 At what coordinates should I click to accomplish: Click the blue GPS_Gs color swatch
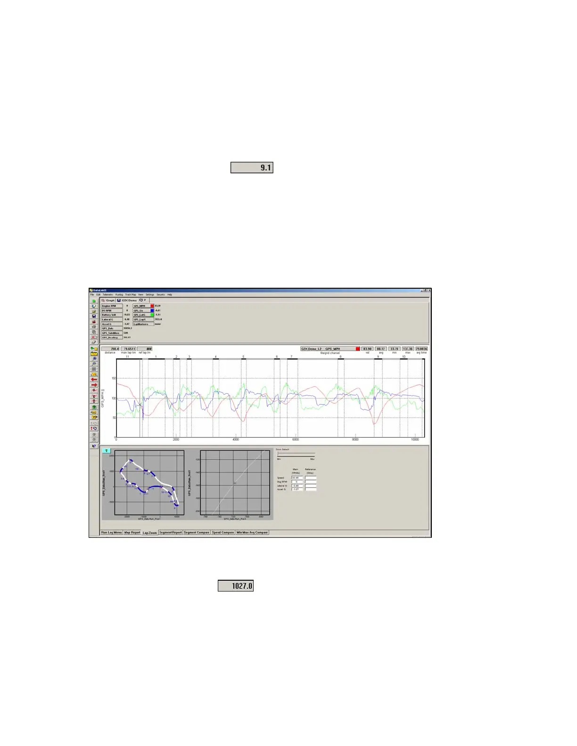[152, 310]
